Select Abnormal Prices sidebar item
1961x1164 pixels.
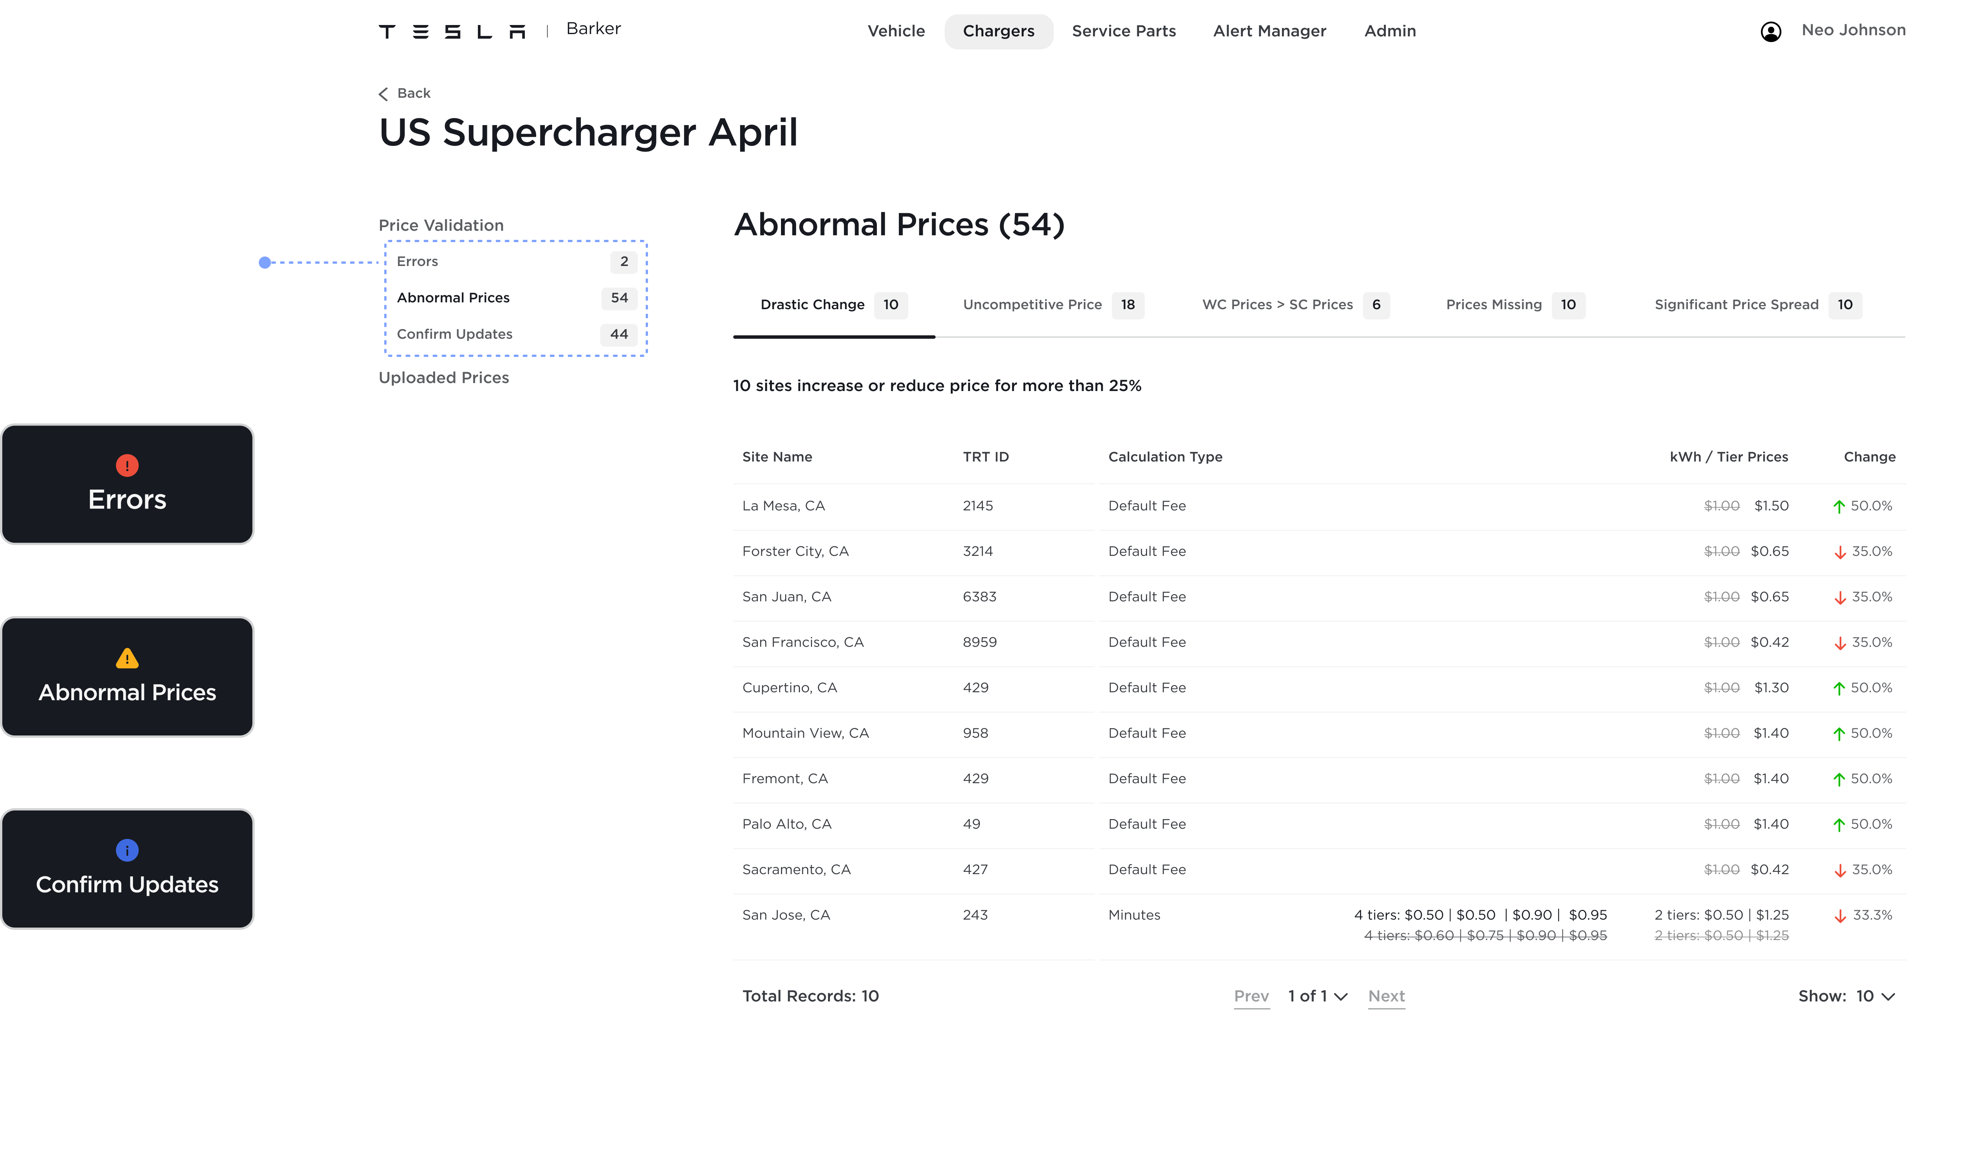click(x=516, y=298)
